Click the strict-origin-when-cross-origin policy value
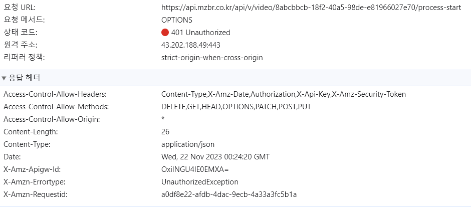 coord(212,58)
